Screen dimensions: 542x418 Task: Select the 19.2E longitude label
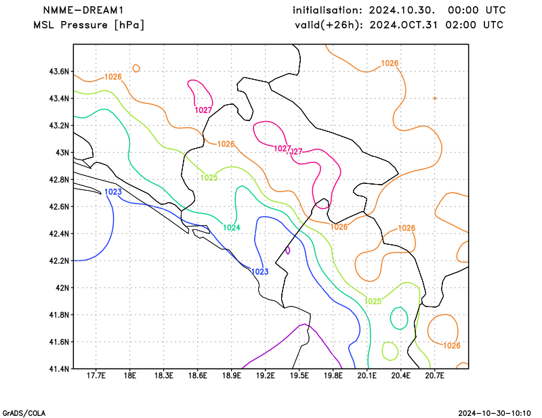coord(266,375)
